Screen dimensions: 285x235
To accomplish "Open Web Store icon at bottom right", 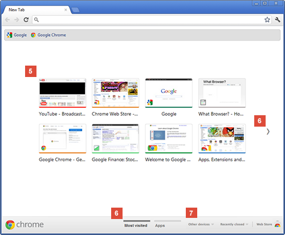I will click(278, 225).
